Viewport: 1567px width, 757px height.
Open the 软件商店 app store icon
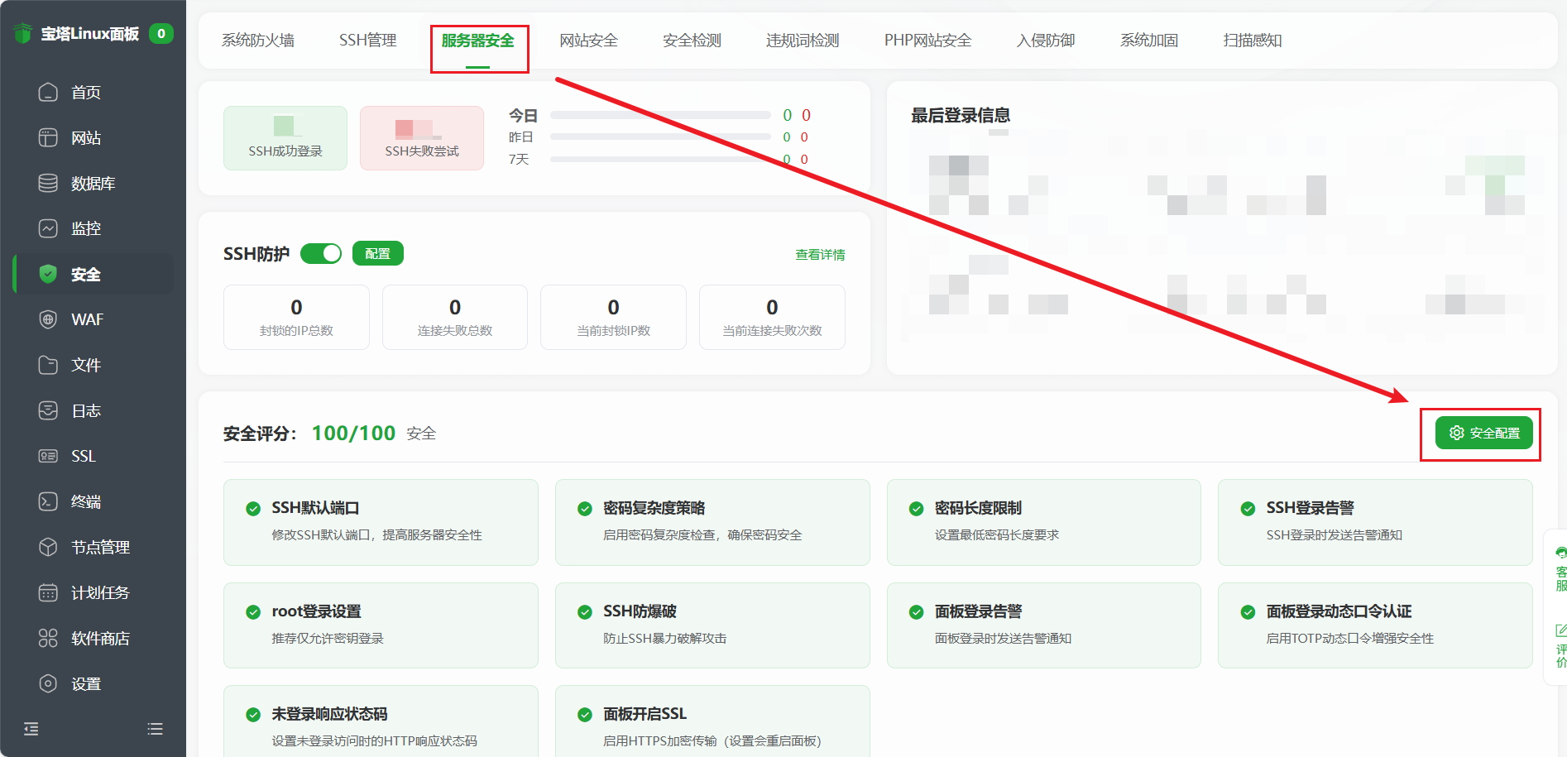click(48, 638)
